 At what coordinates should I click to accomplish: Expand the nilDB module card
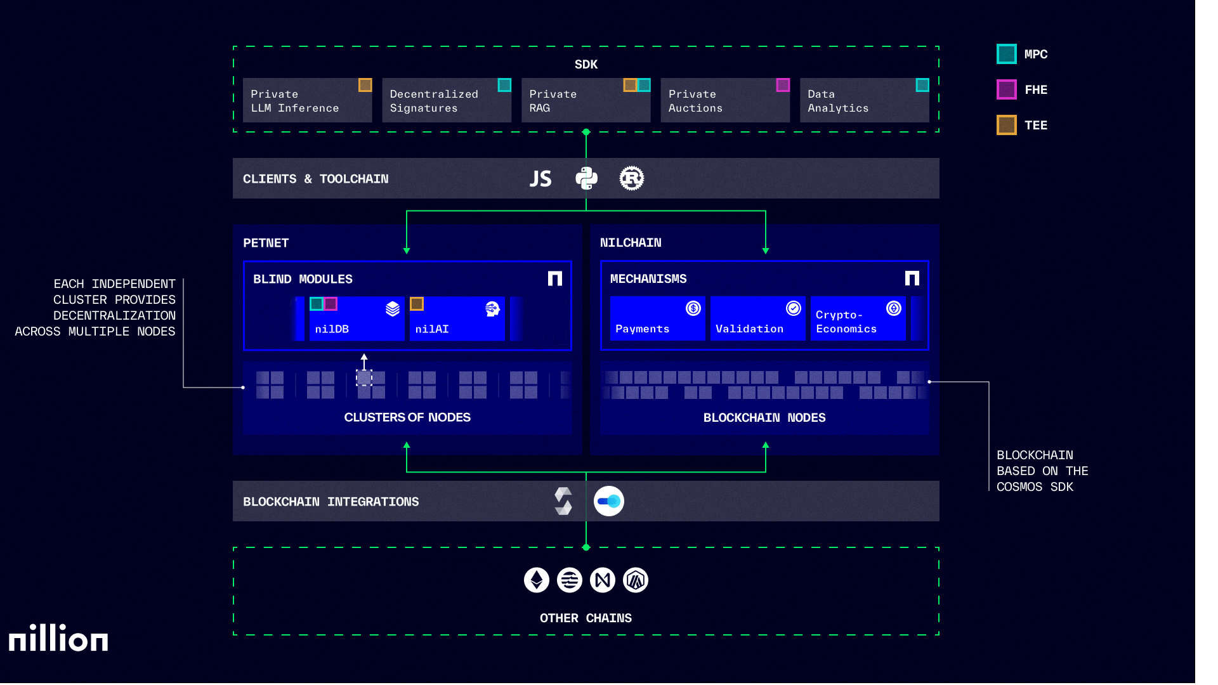357,319
